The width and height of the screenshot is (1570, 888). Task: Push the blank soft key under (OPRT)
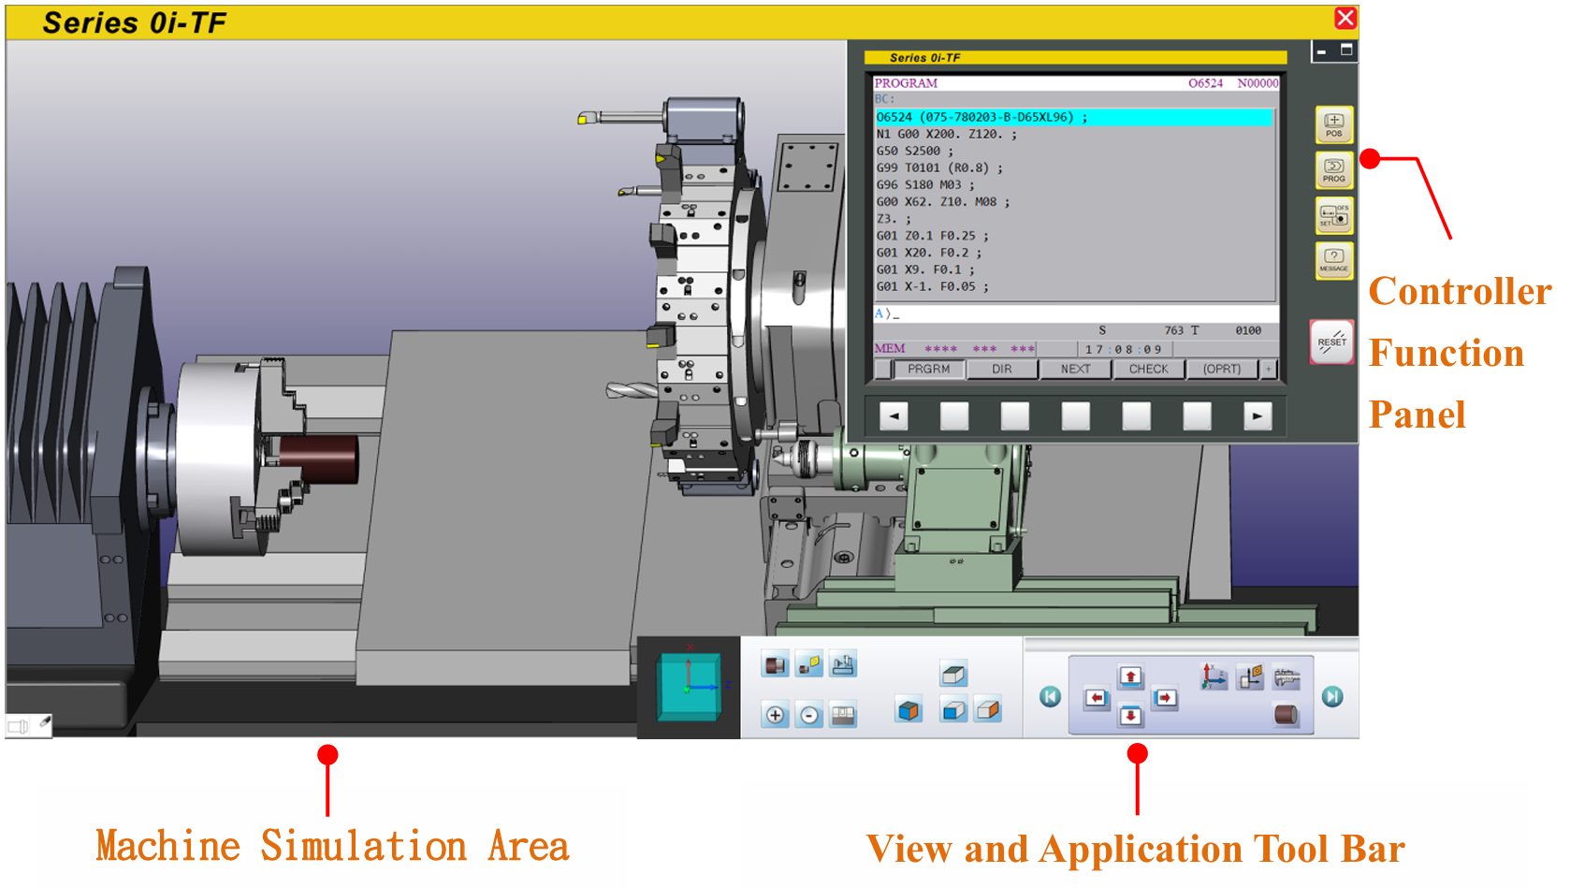point(1198,416)
